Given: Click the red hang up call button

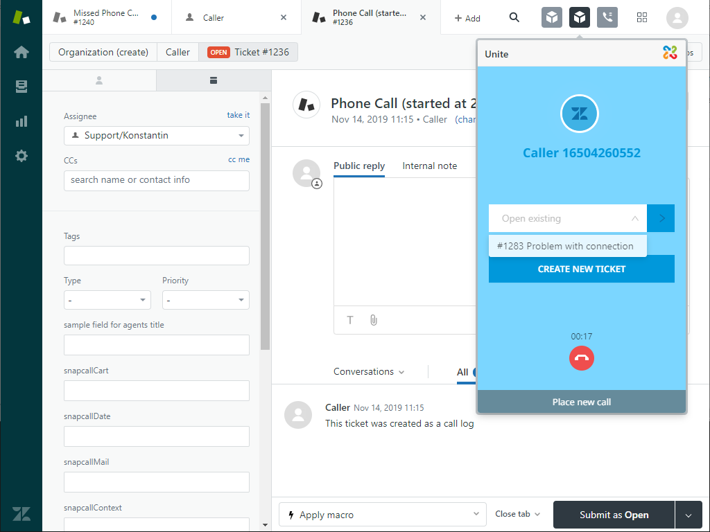Looking at the screenshot, I should click(x=581, y=358).
